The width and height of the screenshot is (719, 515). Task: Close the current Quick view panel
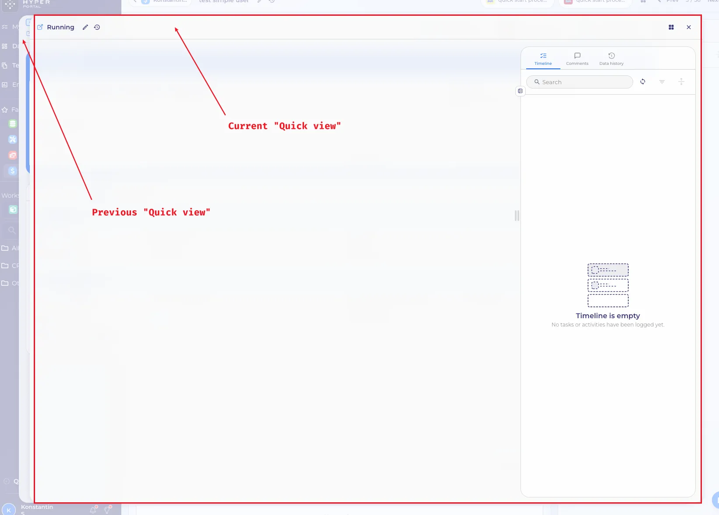tap(689, 27)
